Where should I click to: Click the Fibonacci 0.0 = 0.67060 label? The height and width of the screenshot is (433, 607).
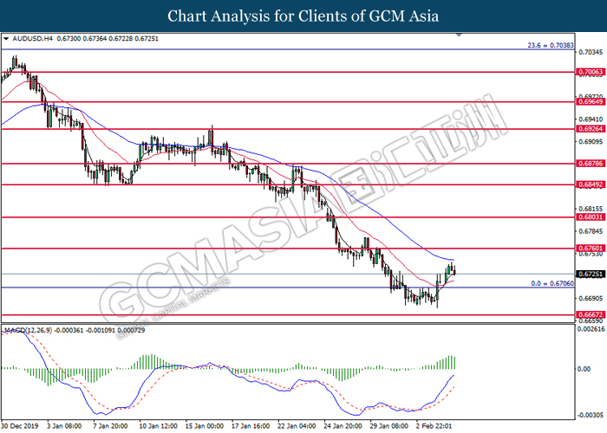click(x=550, y=283)
